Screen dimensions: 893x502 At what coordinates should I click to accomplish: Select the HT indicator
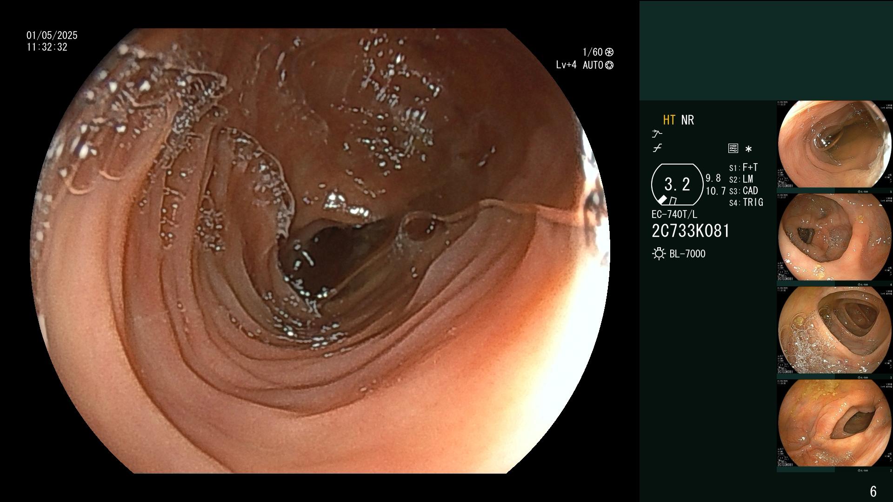[x=669, y=120]
